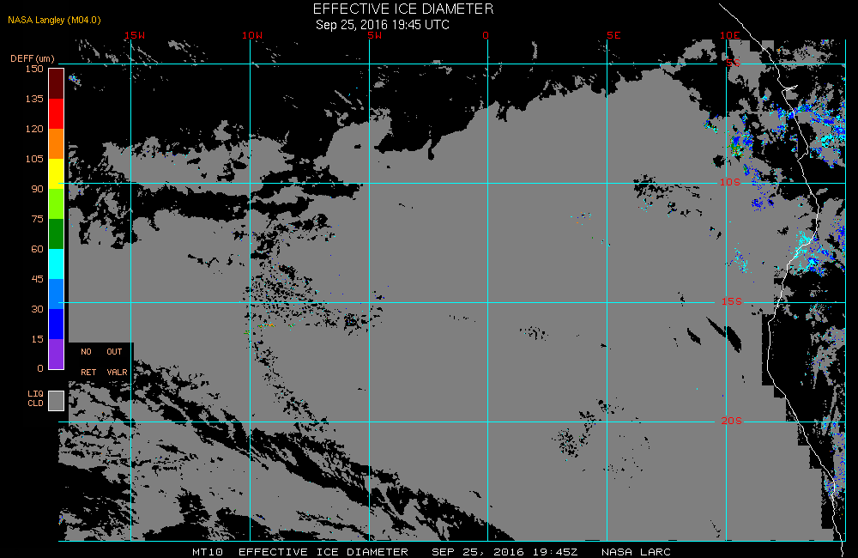The width and height of the screenshot is (858, 558).
Task: Click the 10S latitude label
Action: [x=730, y=182]
